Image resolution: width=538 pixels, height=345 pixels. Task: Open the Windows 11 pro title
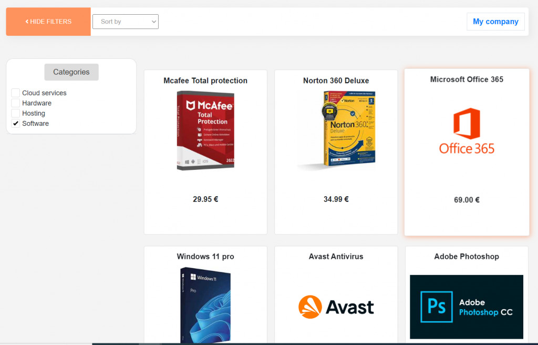pos(205,257)
